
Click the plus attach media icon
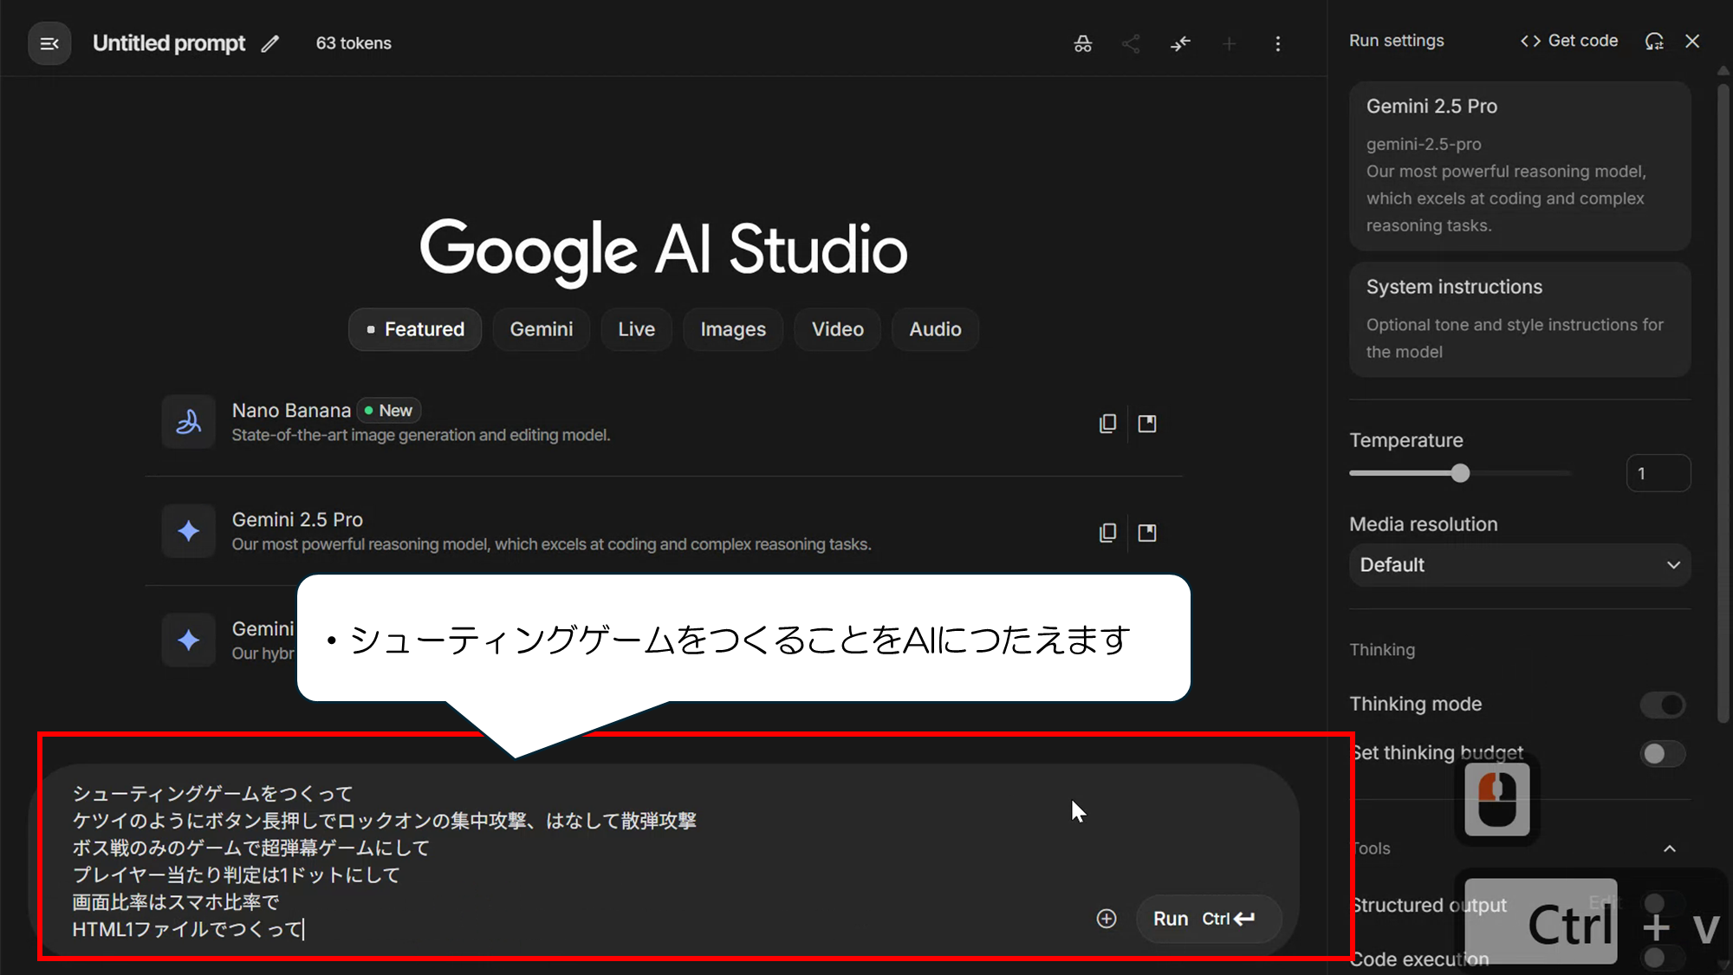click(x=1107, y=919)
